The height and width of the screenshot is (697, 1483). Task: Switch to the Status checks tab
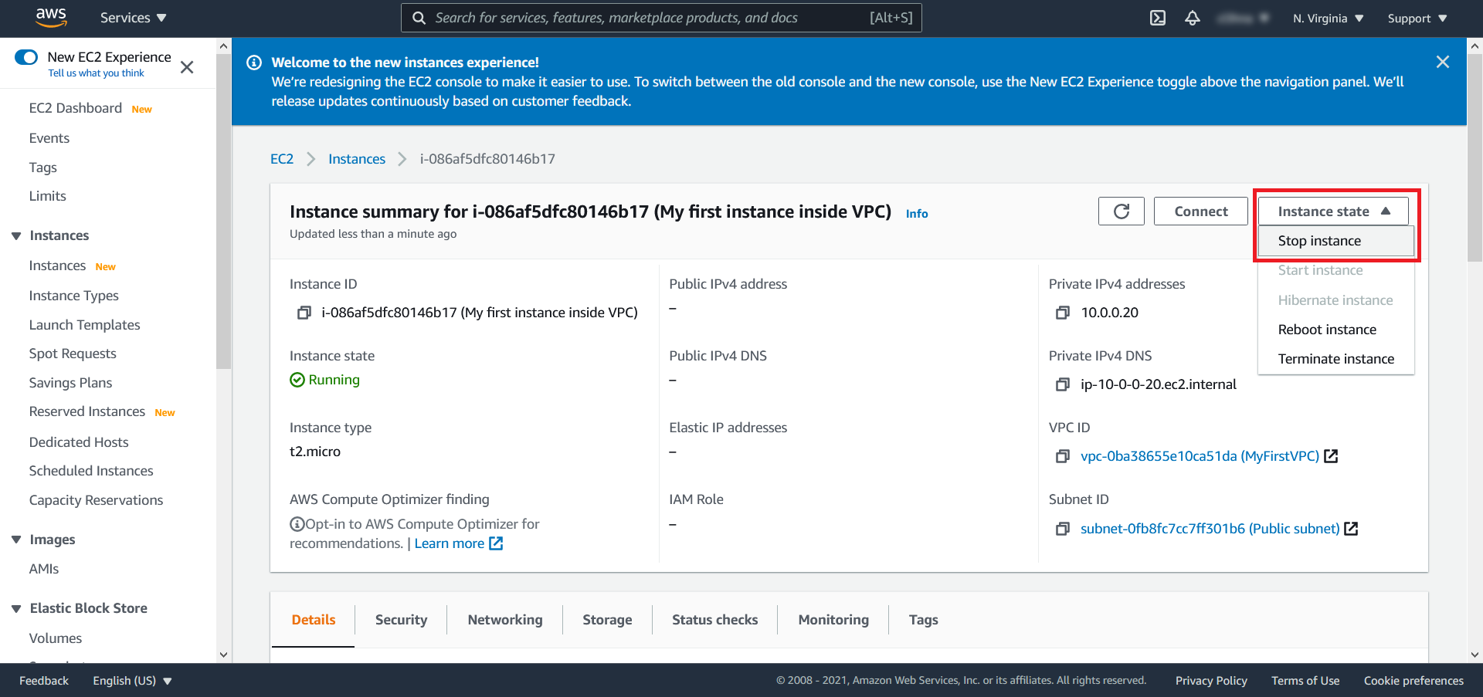point(715,620)
